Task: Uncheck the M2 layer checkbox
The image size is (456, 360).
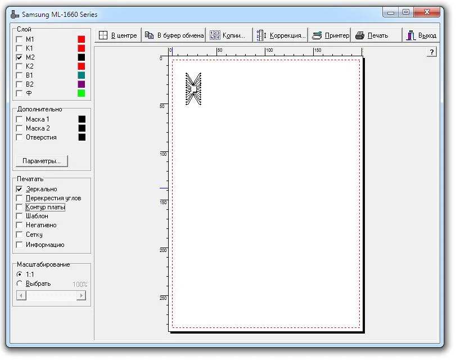Action: [19, 57]
